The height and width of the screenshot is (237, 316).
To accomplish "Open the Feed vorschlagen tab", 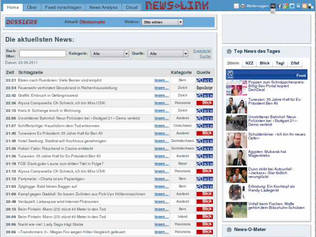I will [x=63, y=7].
